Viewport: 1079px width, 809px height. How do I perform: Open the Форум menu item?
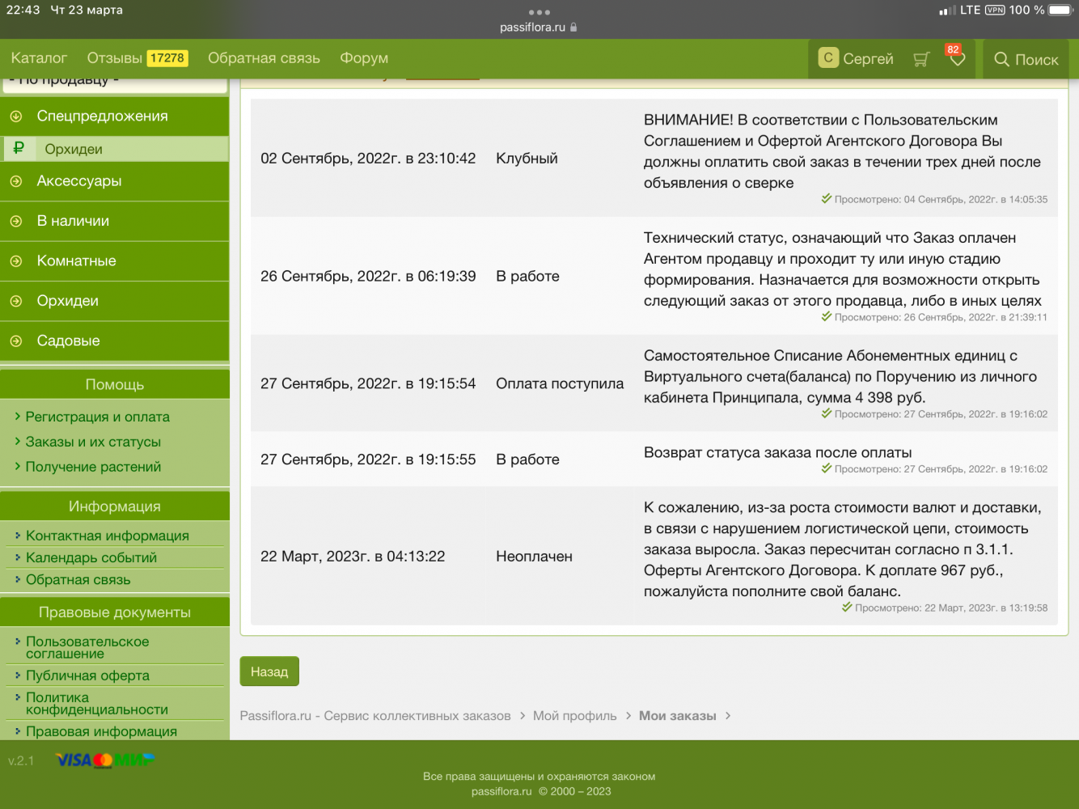coord(364,58)
